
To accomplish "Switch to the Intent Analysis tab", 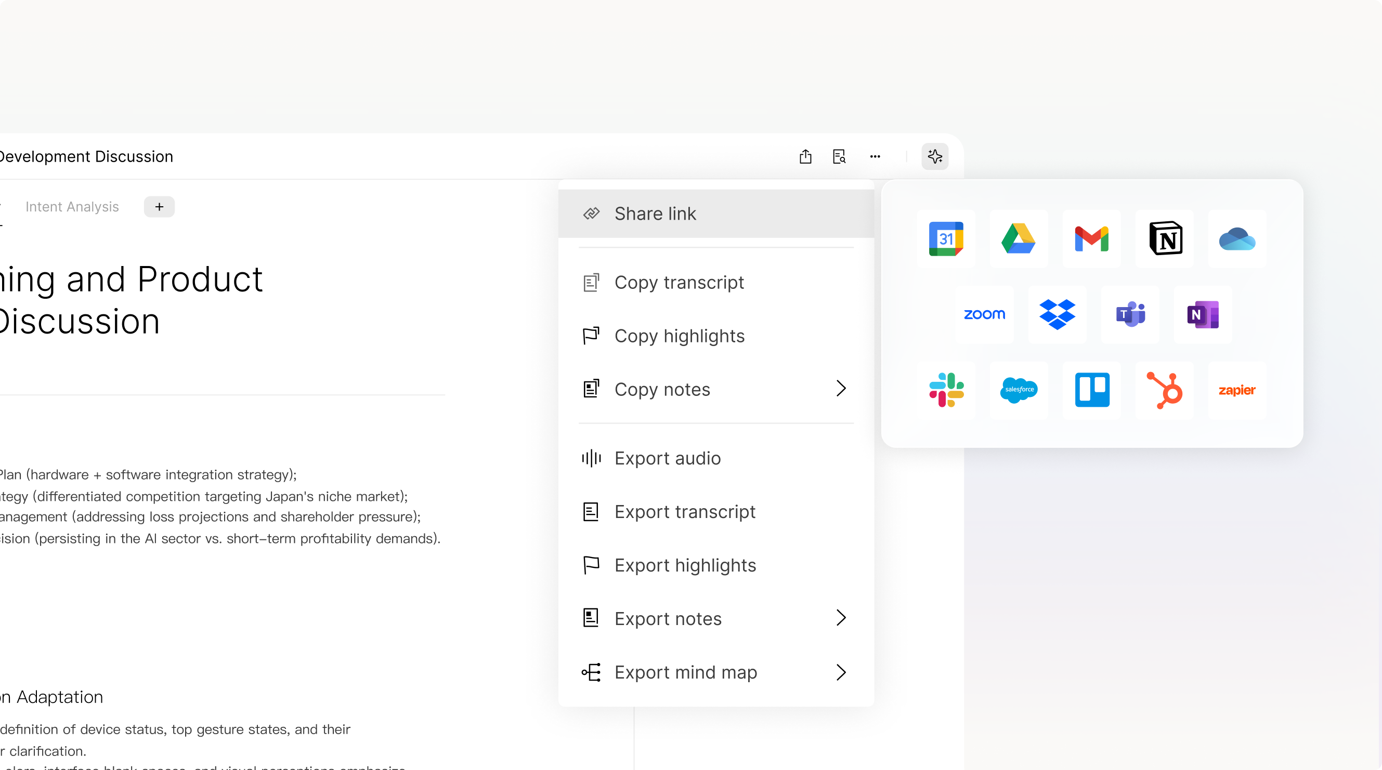I will (72, 207).
